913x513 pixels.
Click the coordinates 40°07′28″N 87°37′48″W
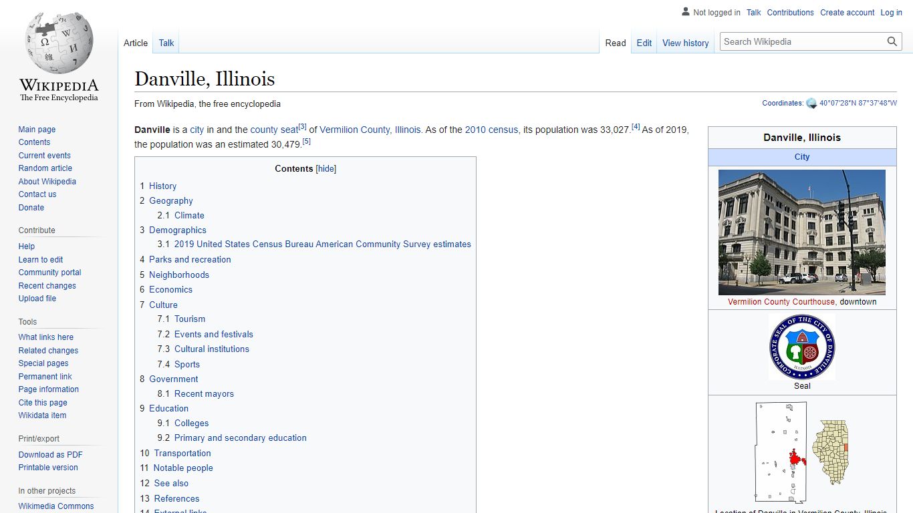(858, 103)
